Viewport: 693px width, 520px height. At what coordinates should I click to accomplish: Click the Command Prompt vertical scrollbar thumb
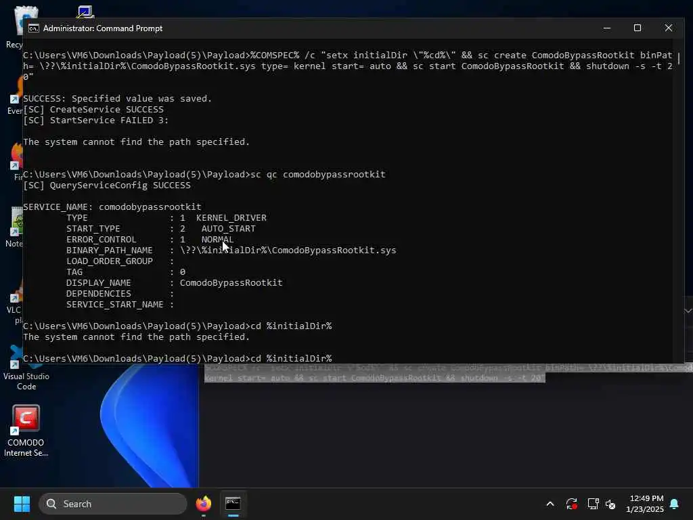pos(679,58)
